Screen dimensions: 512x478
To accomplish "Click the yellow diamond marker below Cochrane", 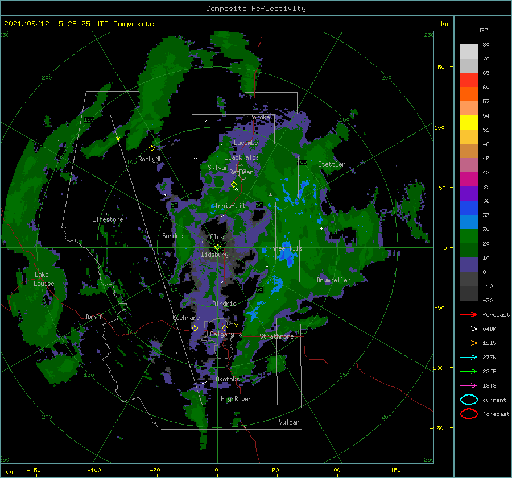I will (195, 328).
